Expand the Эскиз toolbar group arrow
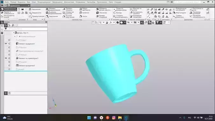Screen dimensions: 215x121 [x=42, y=19]
